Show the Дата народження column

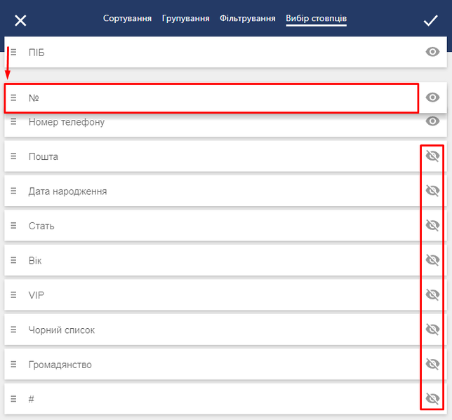(x=432, y=190)
